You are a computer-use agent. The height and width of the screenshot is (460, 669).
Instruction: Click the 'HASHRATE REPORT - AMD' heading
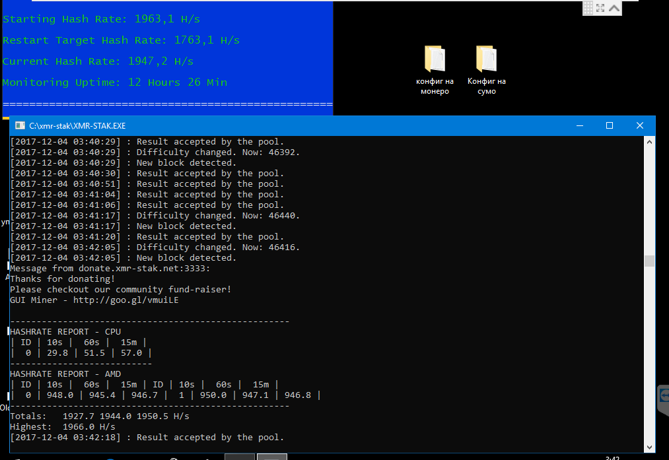(x=65, y=374)
